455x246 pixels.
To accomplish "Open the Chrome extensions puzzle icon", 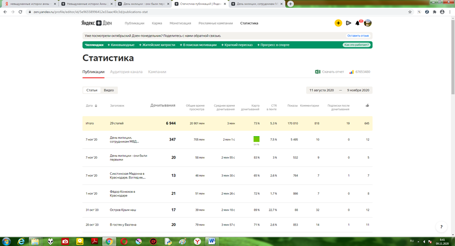I will (435, 12).
